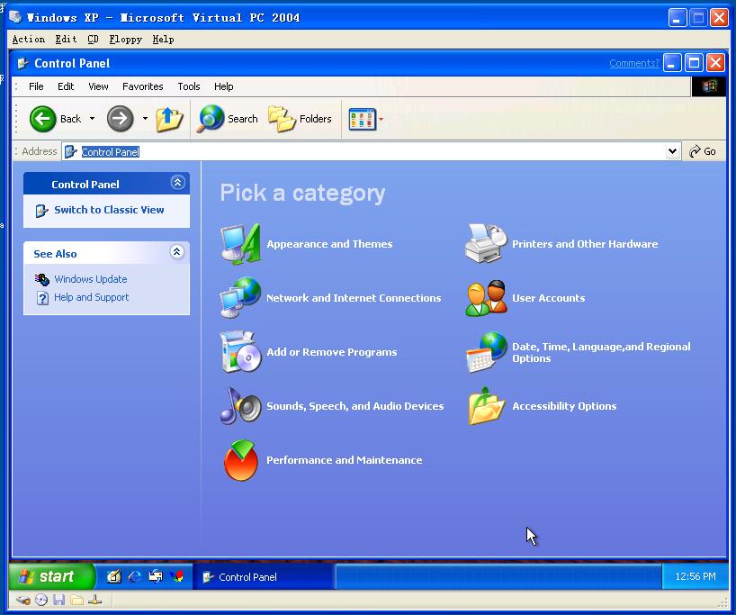736x615 pixels.
Task: Click the Printers and Other Hardware icon
Action: tap(486, 243)
